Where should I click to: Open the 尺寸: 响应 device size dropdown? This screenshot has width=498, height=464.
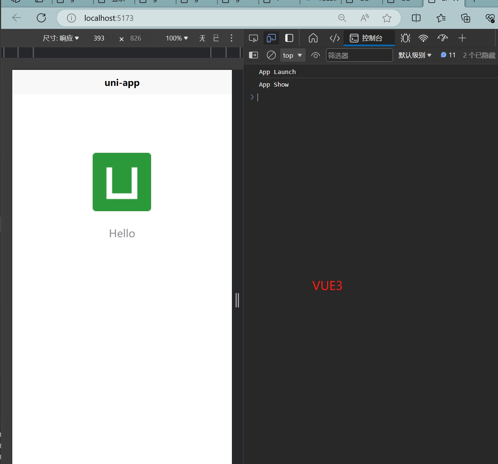[61, 38]
